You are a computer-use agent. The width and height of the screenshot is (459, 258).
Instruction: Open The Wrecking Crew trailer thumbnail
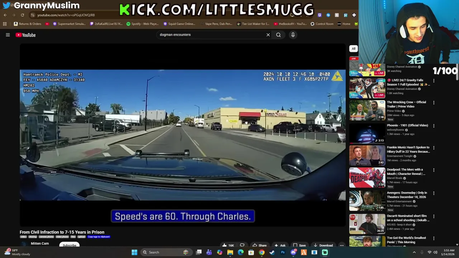tap(367, 110)
